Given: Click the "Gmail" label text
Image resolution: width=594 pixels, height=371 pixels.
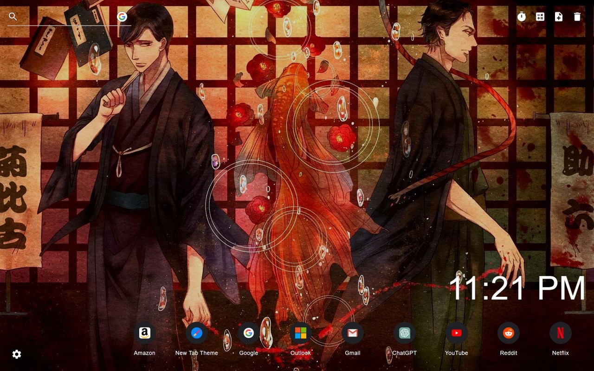Looking at the screenshot, I should (x=353, y=353).
